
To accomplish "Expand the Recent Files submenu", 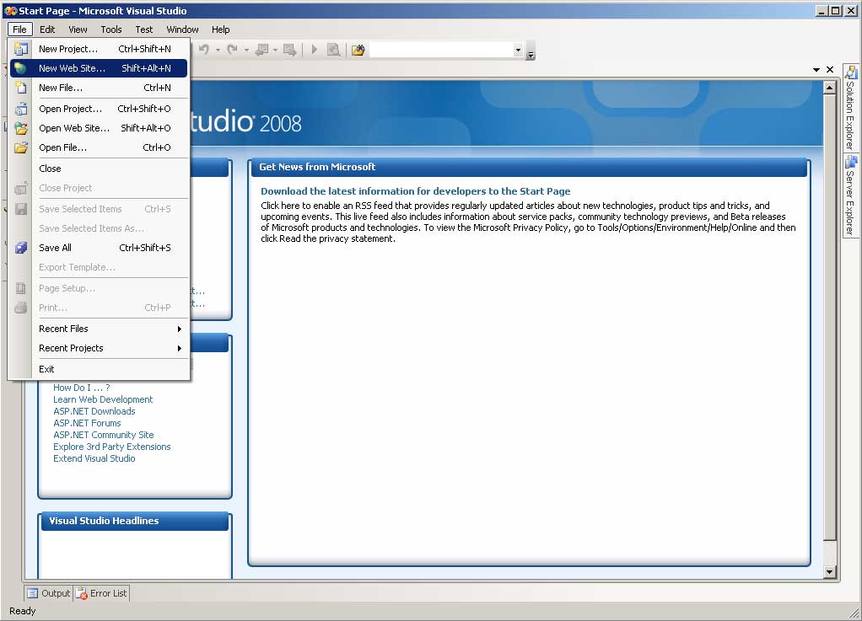I will [99, 329].
